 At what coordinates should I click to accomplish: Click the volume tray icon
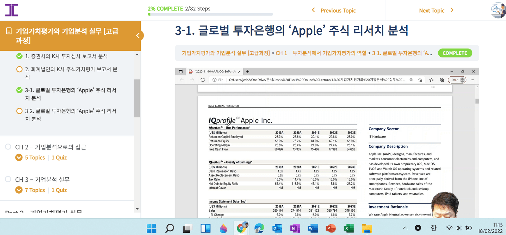[x=459, y=228]
